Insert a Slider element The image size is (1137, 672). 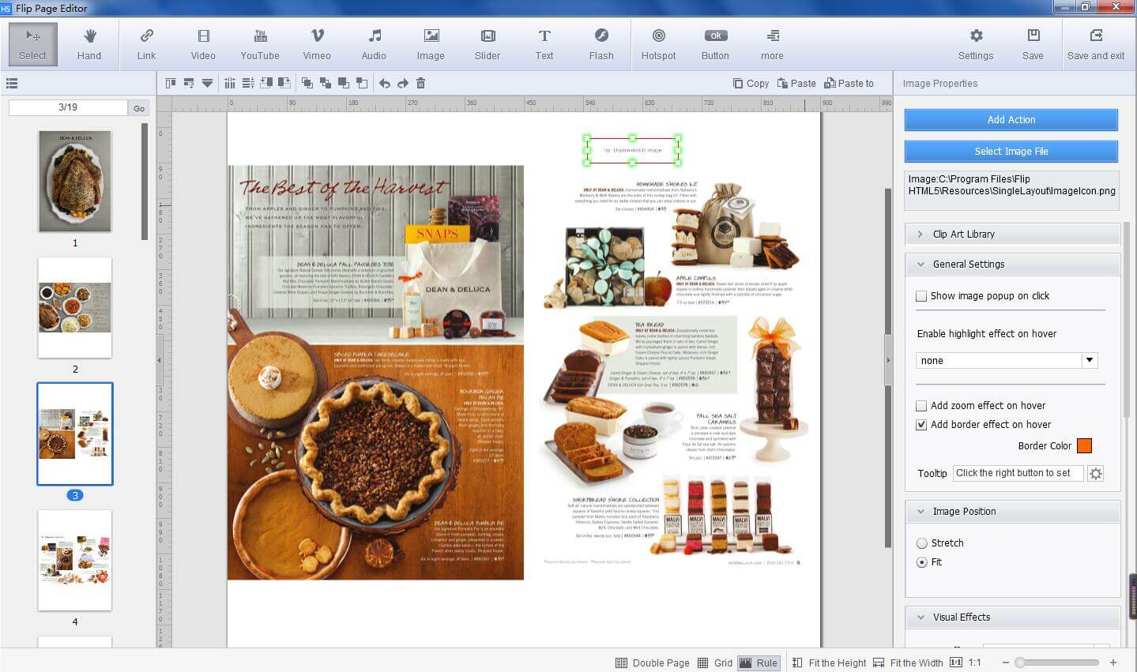tap(487, 43)
